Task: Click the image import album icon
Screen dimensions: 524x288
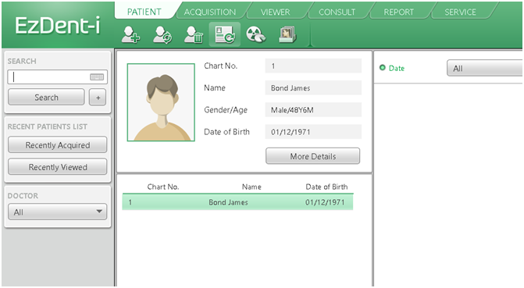Action: click(x=287, y=35)
